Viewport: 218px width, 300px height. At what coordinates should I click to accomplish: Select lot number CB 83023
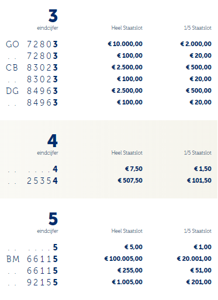point(32,68)
